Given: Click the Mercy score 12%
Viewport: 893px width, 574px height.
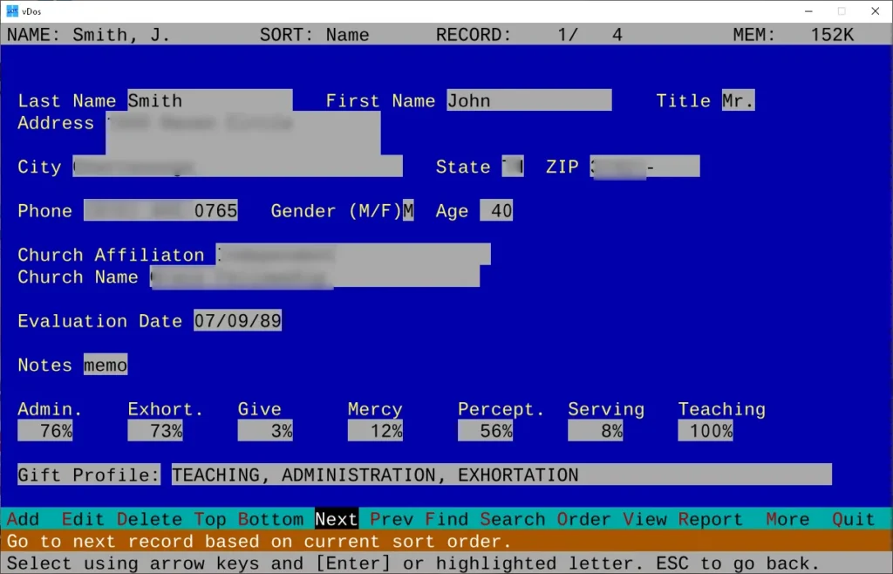Looking at the screenshot, I should [x=375, y=431].
